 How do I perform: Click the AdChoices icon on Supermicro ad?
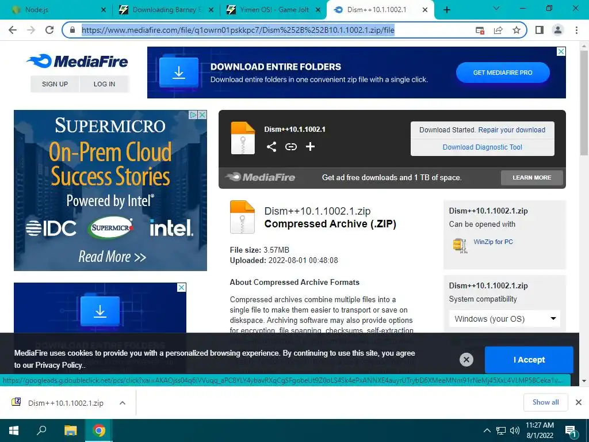(193, 115)
